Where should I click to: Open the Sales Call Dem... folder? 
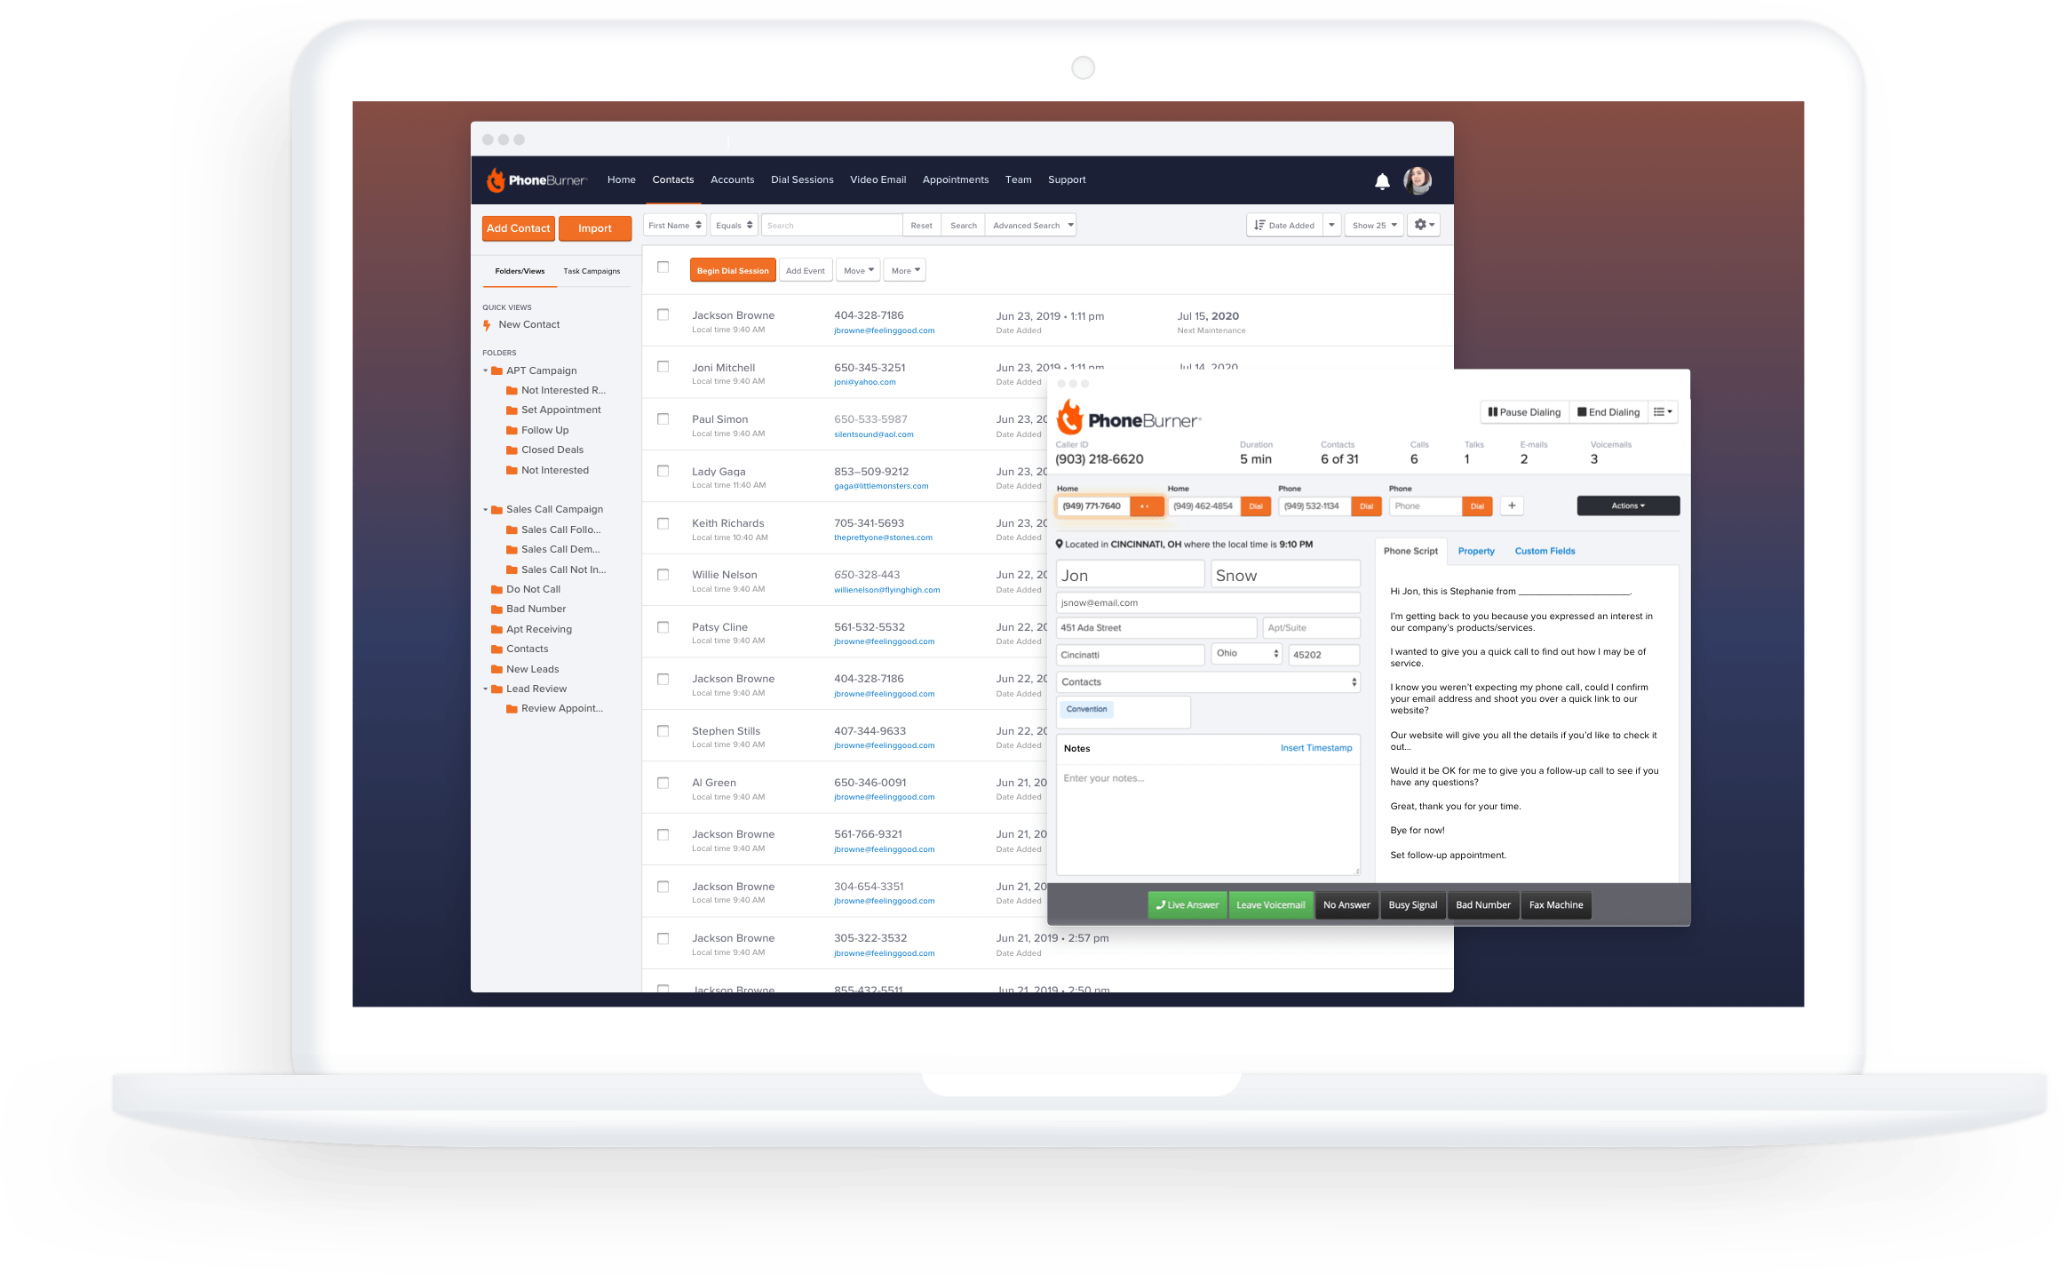553,549
